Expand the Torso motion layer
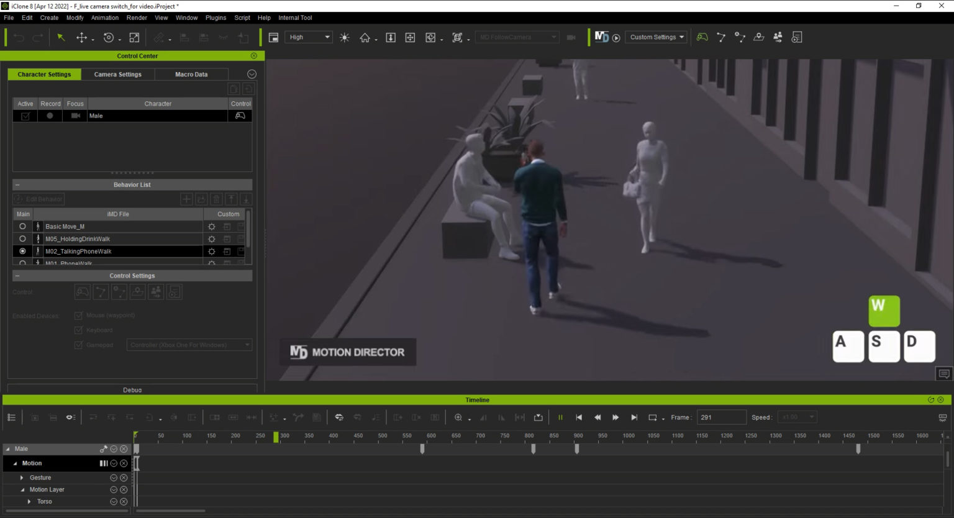 (29, 501)
